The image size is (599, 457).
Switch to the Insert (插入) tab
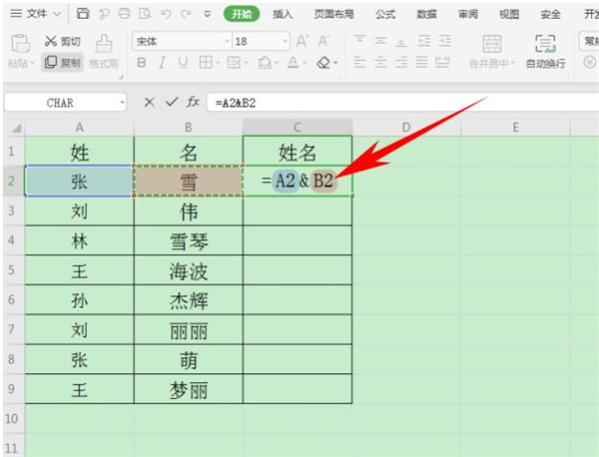click(283, 14)
